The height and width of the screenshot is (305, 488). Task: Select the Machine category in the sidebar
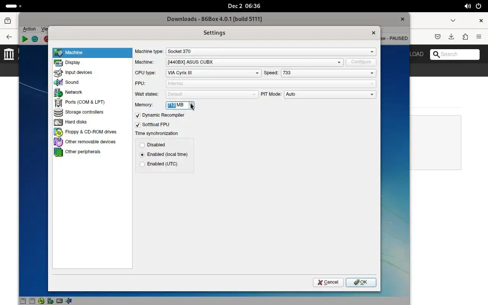[x=92, y=53]
